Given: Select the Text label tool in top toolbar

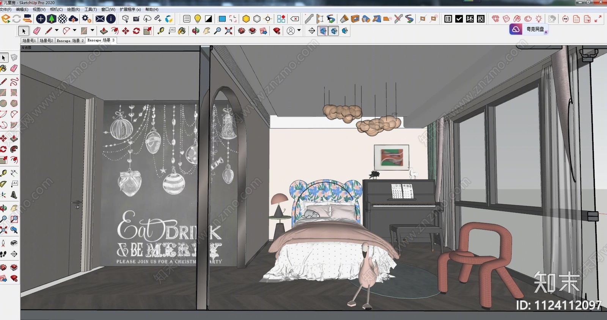Looking at the screenshot, I should coord(172,31).
